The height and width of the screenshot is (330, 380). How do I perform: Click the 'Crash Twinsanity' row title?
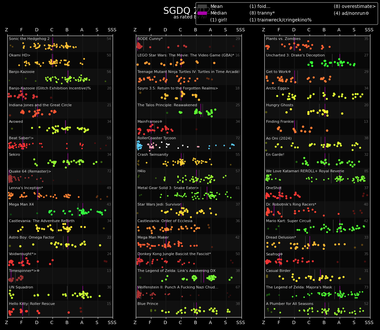click(x=153, y=154)
